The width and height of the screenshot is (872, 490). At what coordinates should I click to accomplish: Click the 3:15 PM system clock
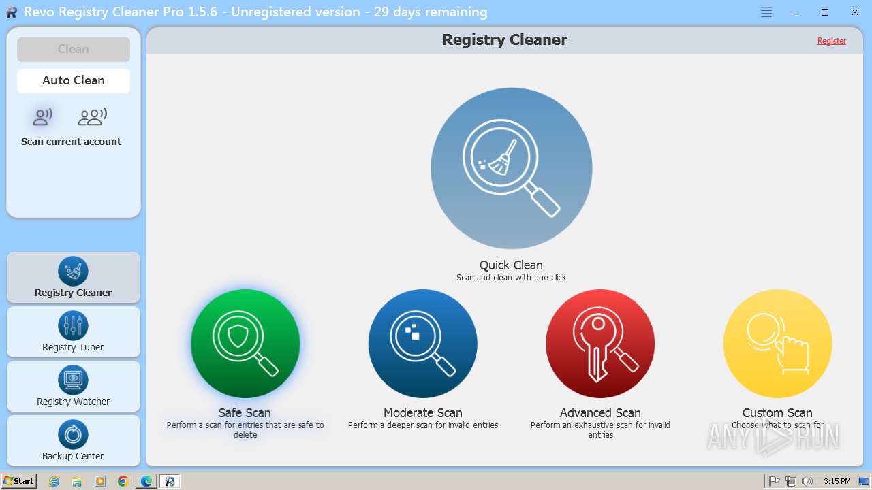[x=837, y=481]
